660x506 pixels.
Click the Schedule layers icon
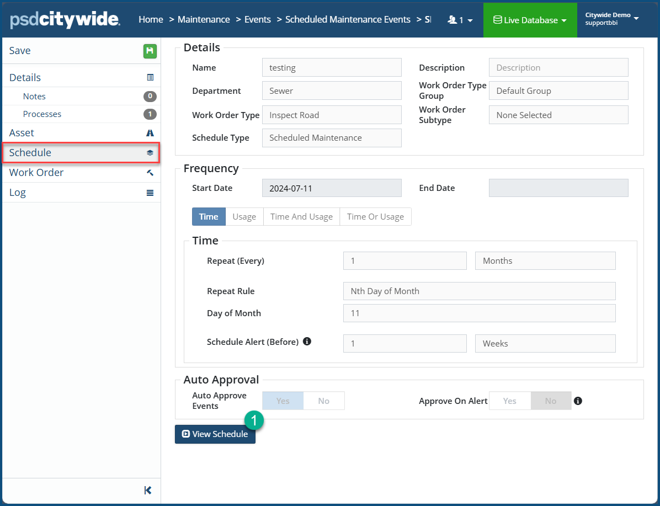150,153
